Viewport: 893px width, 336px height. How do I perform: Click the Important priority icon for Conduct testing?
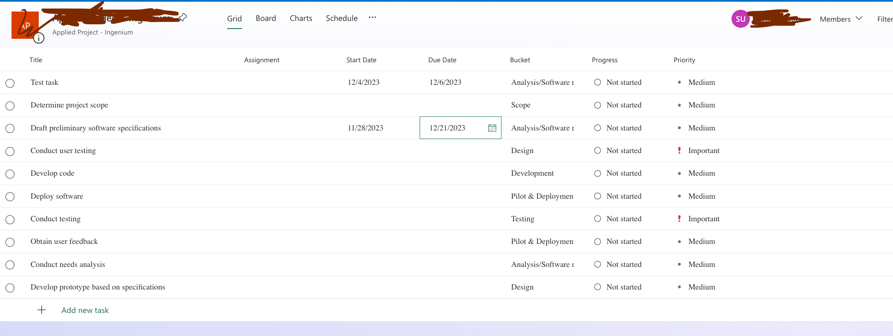pyautogui.click(x=679, y=219)
